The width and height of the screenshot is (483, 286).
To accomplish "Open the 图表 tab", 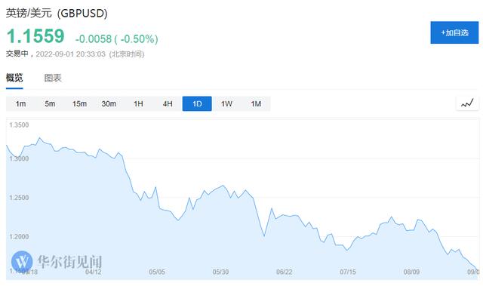I will pyautogui.click(x=53, y=78).
